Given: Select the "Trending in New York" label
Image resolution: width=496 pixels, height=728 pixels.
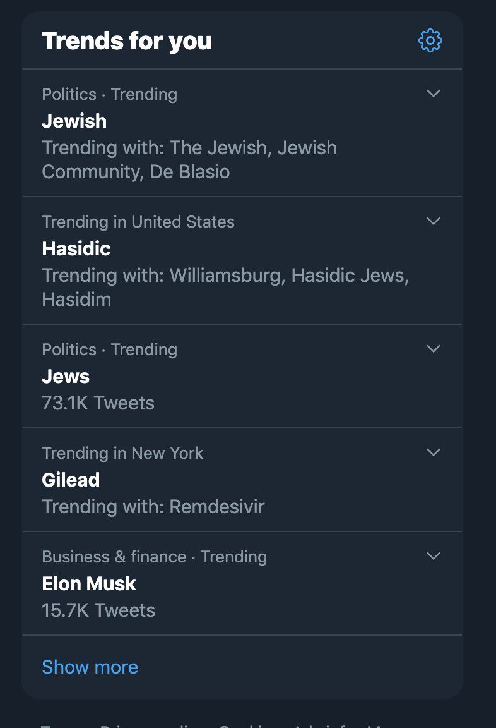Looking at the screenshot, I should click(122, 453).
